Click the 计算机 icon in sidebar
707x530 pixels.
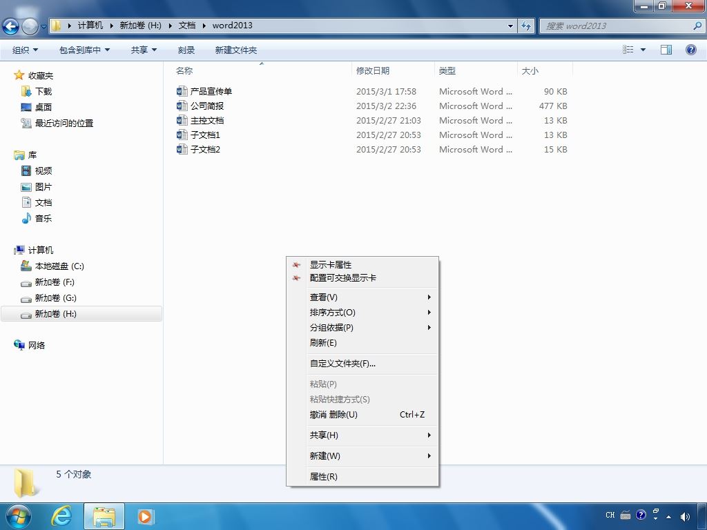[x=19, y=250]
